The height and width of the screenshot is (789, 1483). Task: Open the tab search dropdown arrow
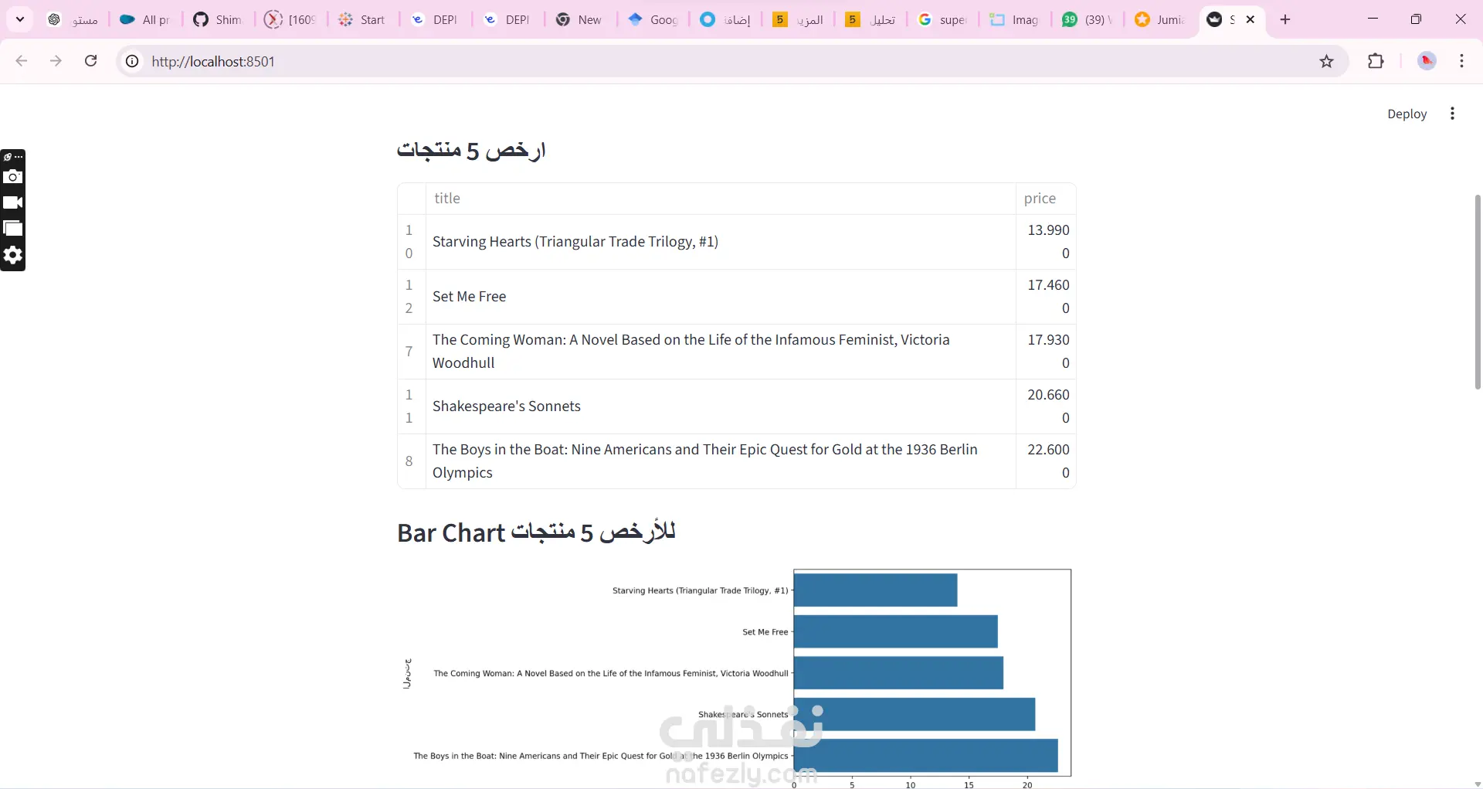(20, 19)
